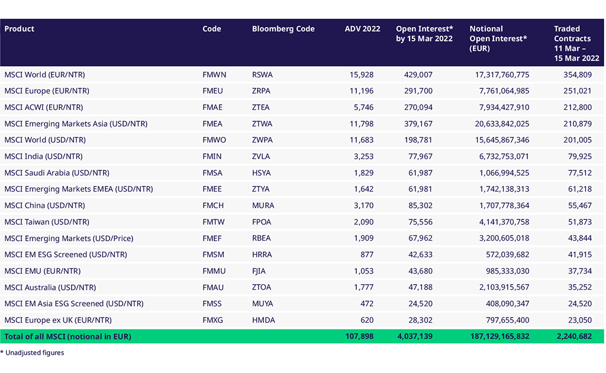Image resolution: width=606 pixels, height=373 pixels.
Task: Click the Product column header
Action: [20, 29]
